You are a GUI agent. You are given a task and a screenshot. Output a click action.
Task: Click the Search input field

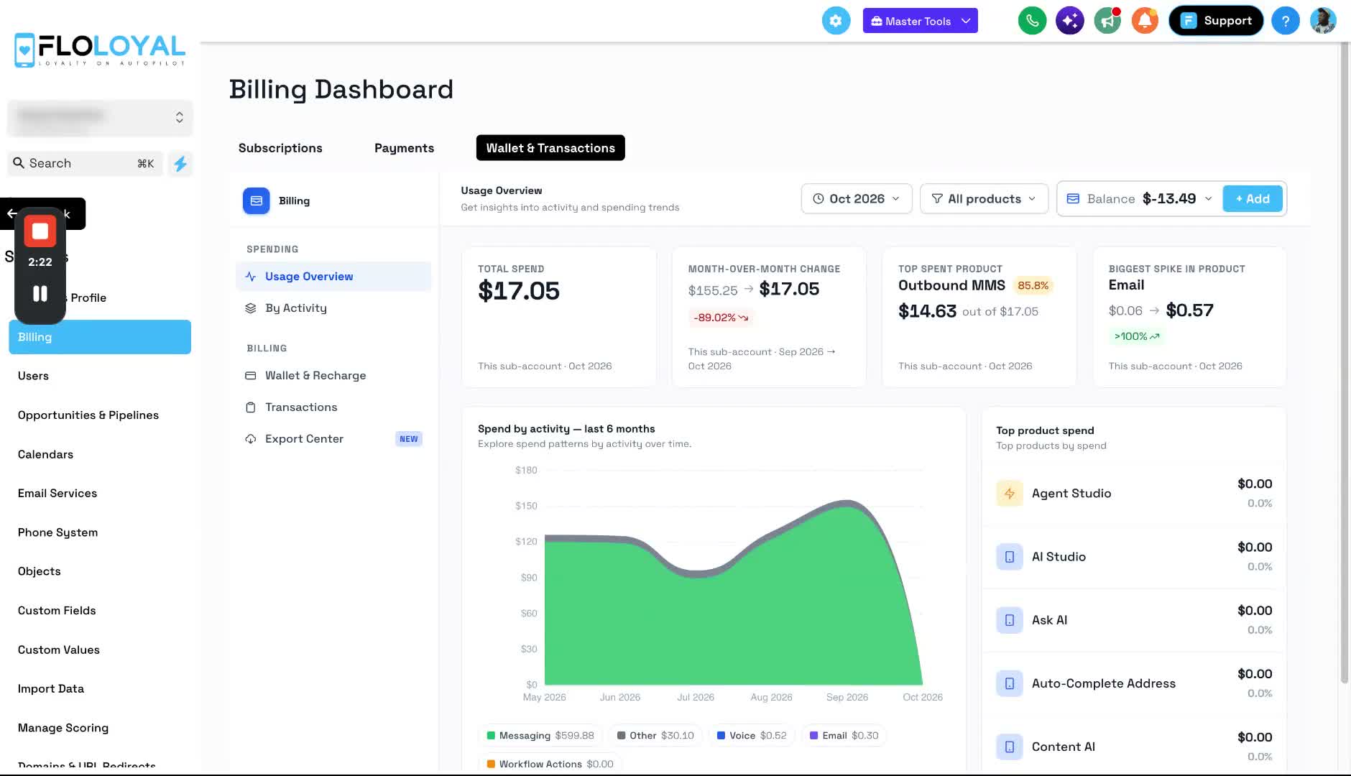(x=86, y=164)
